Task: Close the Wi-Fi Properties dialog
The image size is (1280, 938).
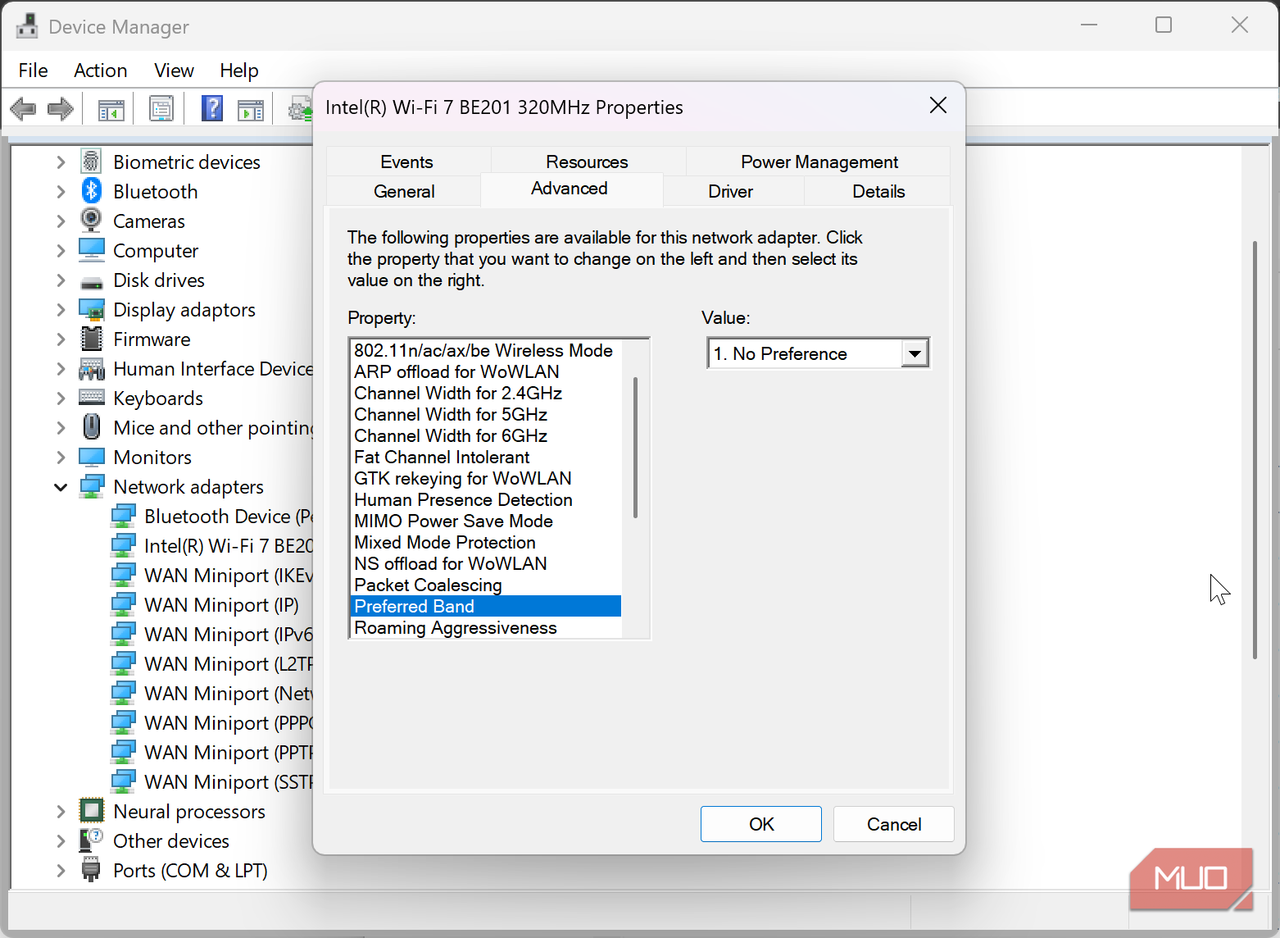Action: point(938,106)
